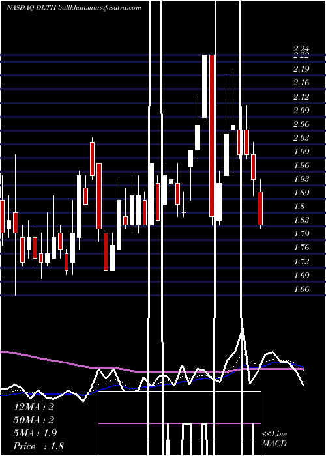Click the 2.09 price axis label
The image size is (326, 456).
(301, 110)
